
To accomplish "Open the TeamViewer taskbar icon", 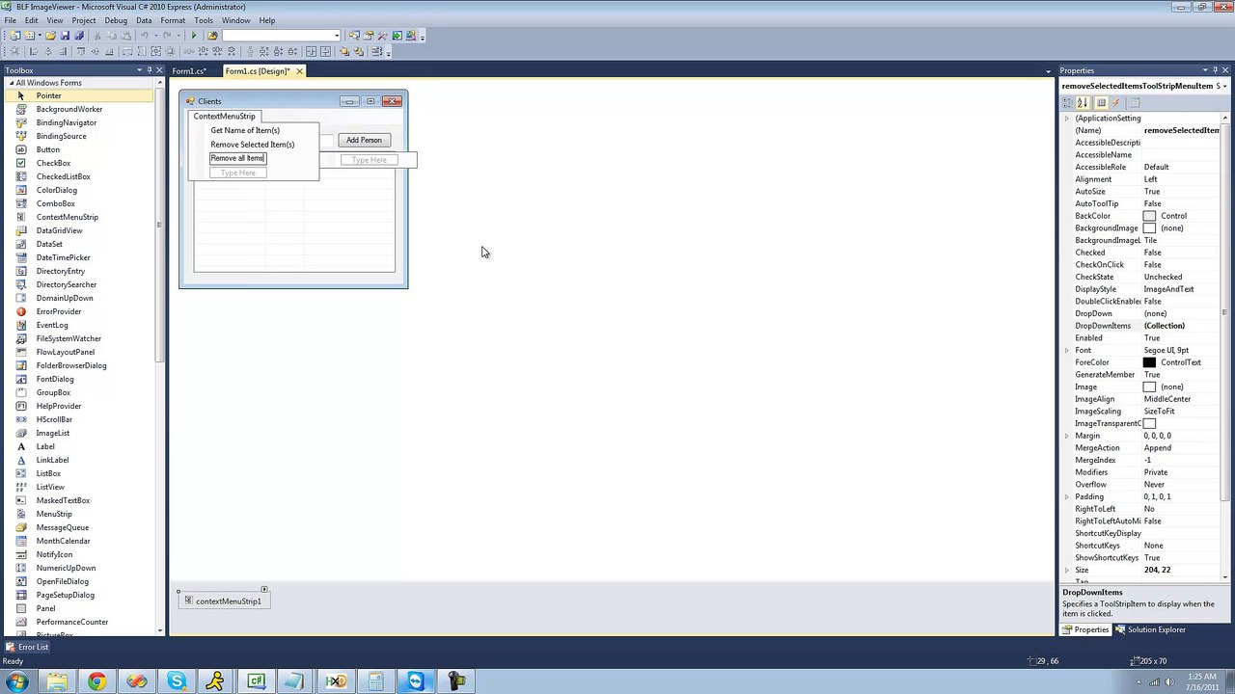I will [x=415, y=681].
